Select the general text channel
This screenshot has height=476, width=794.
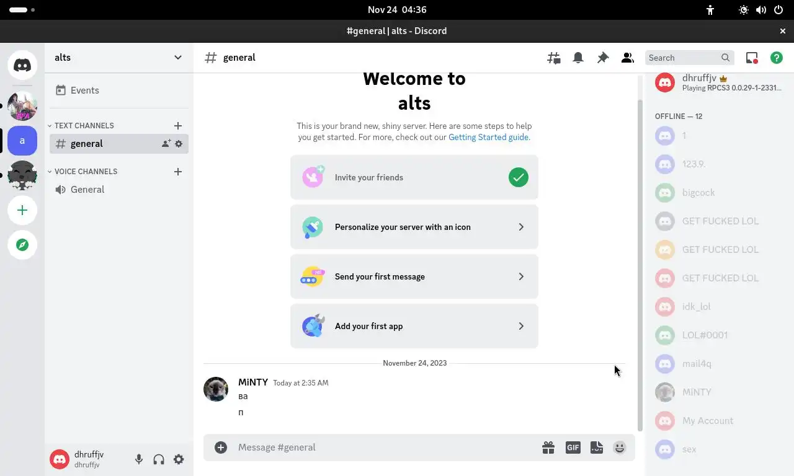point(119,144)
